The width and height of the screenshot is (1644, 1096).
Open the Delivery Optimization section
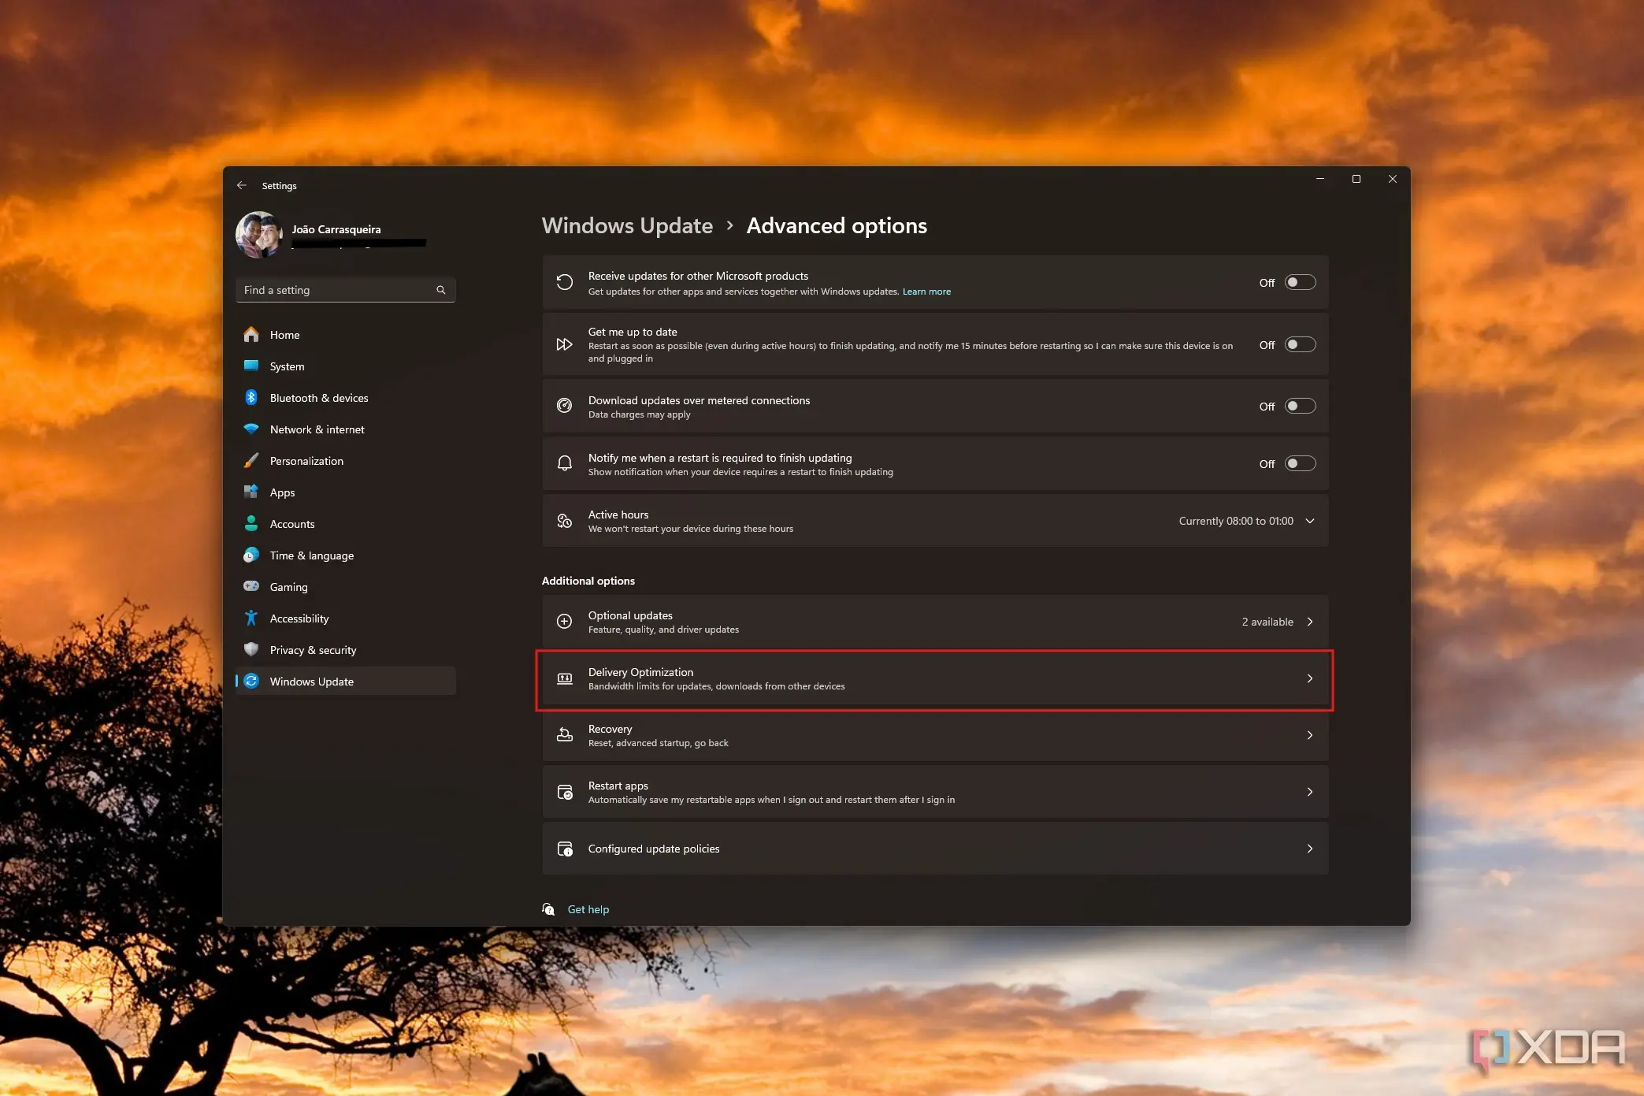coord(933,678)
